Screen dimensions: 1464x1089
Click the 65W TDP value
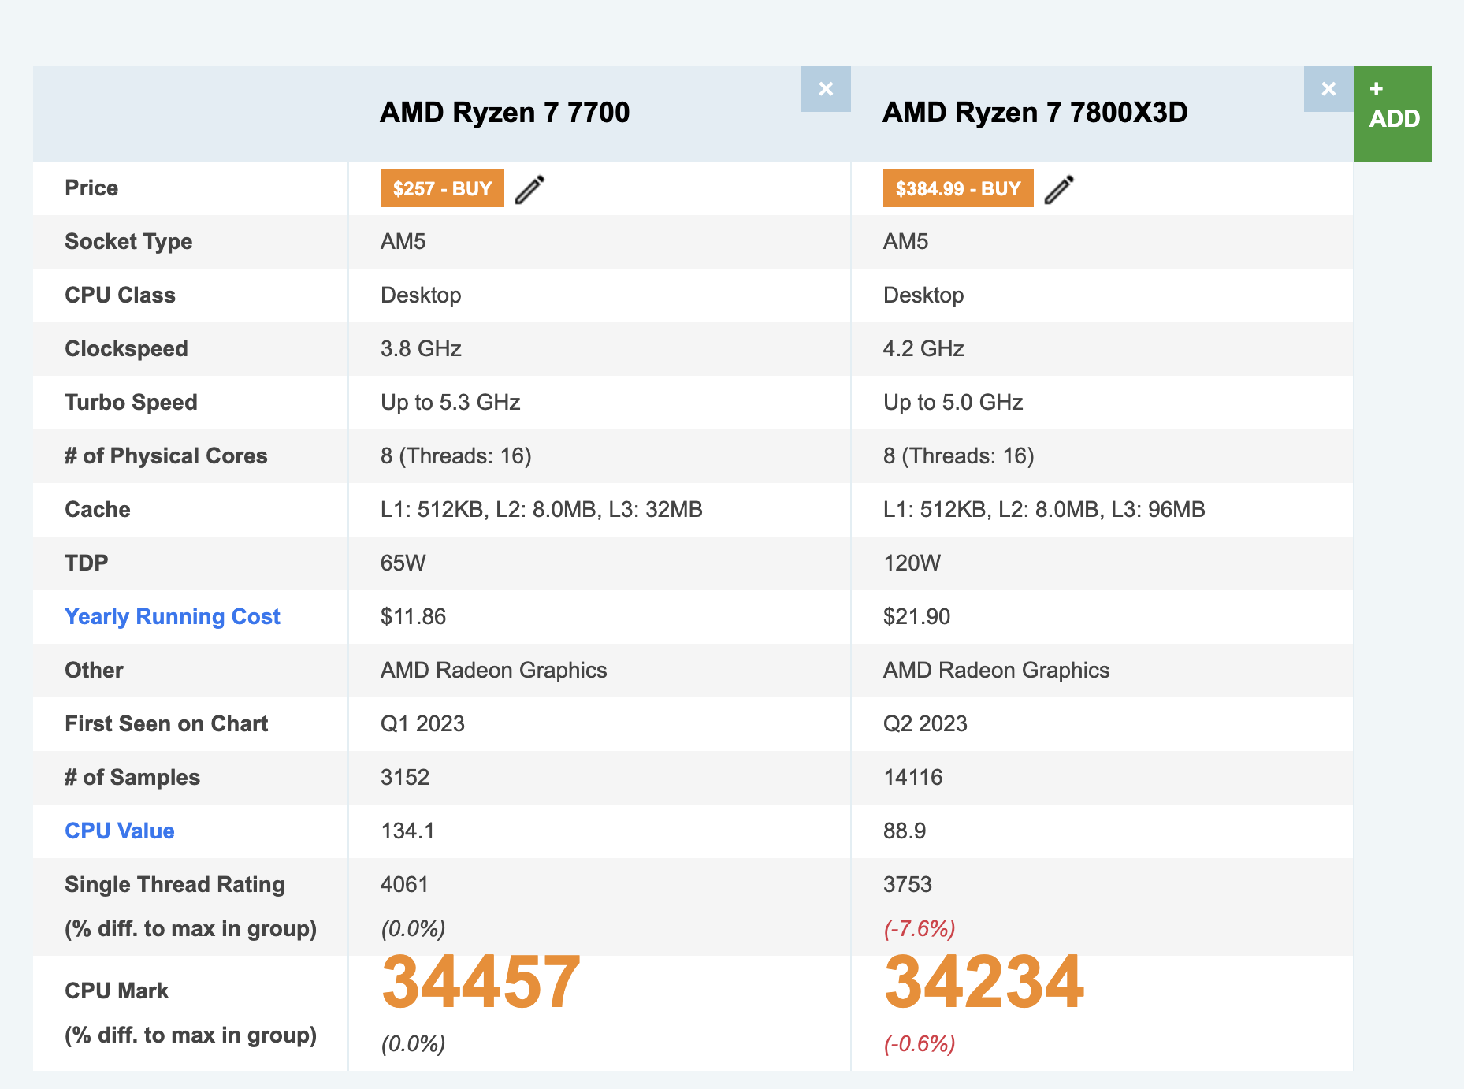point(403,563)
